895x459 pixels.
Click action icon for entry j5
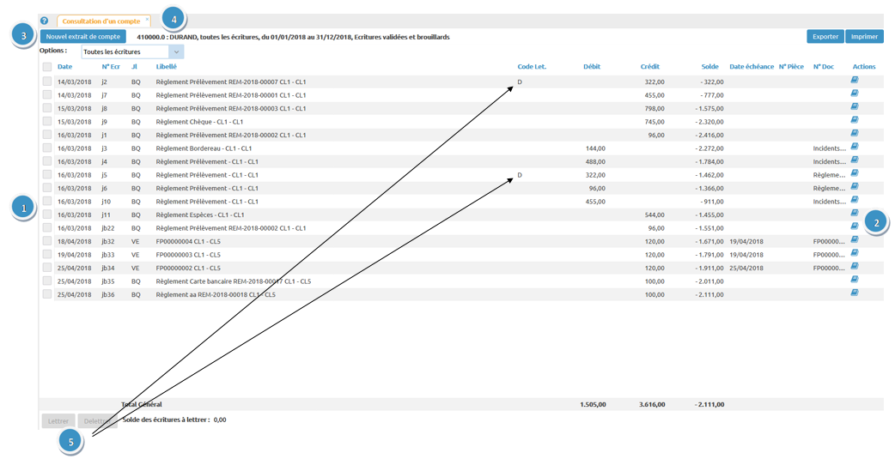click(x=855, y=173)
